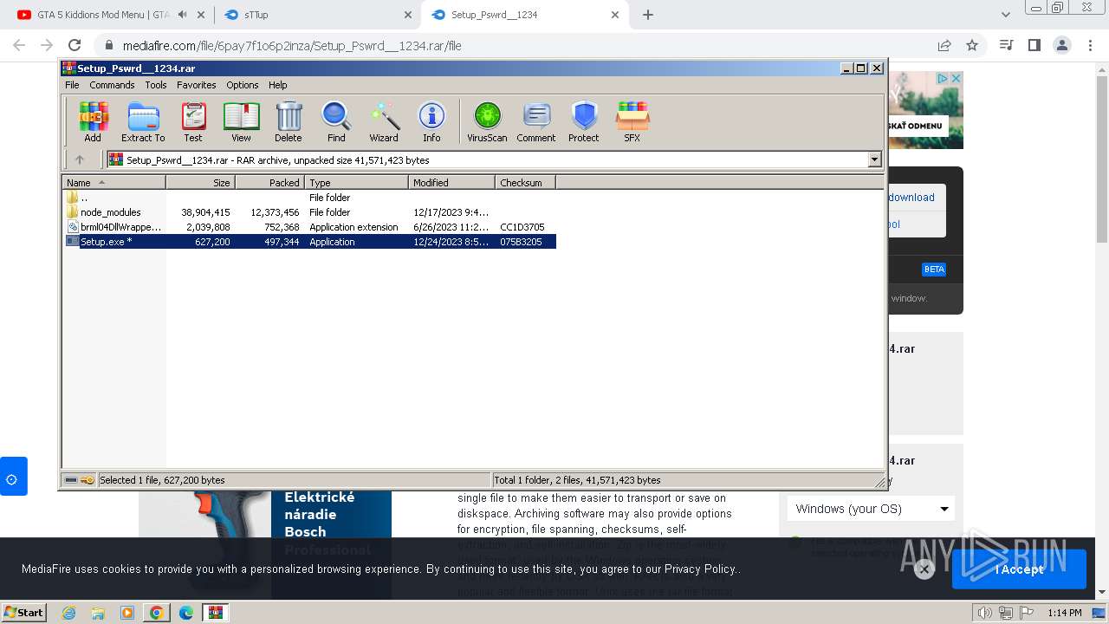The height and width of the screenshot is (624, 1109).
Task: Mute the GTA 5 tab audio icon
Action: pos(182,15)
